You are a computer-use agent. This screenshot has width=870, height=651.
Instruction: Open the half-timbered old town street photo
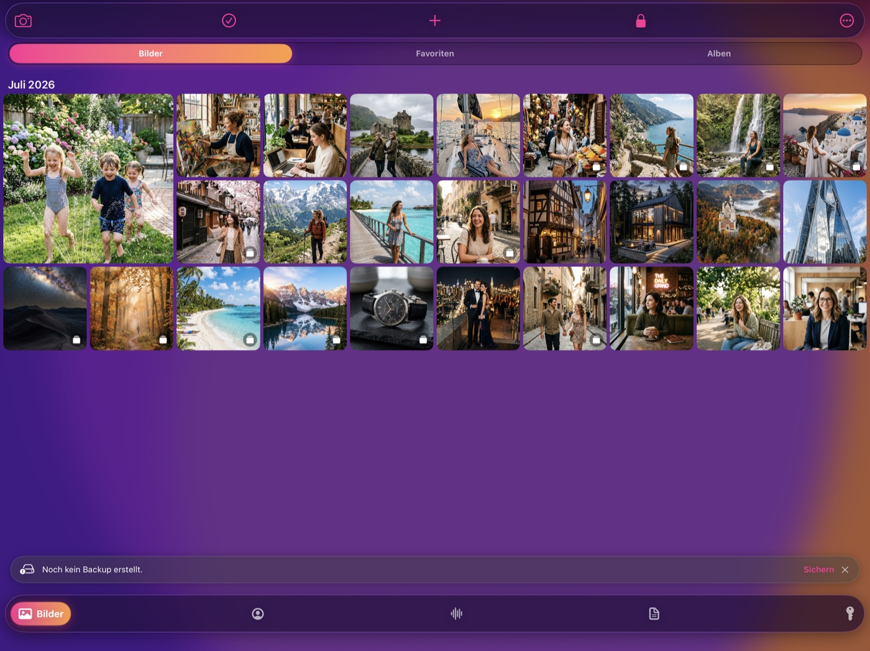coord(565,222)
